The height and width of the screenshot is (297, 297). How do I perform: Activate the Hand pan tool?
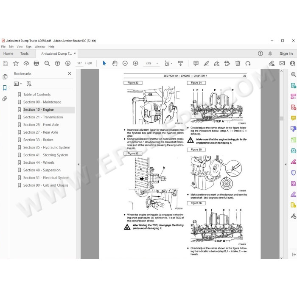point(115,63)
